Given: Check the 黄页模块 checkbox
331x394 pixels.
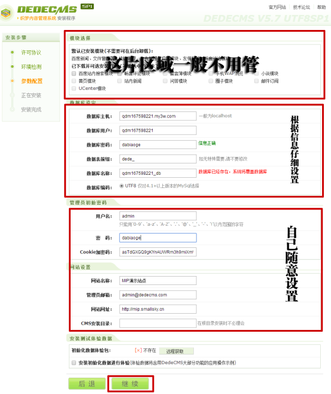Looking at the screenshot, I should pos(74,81).
